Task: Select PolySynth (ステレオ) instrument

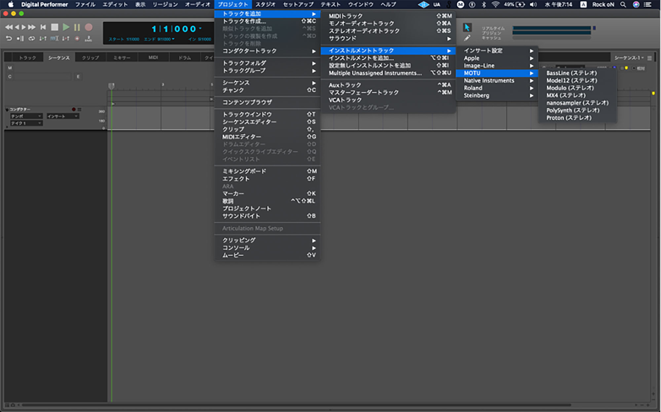Action: pos(577,110)
